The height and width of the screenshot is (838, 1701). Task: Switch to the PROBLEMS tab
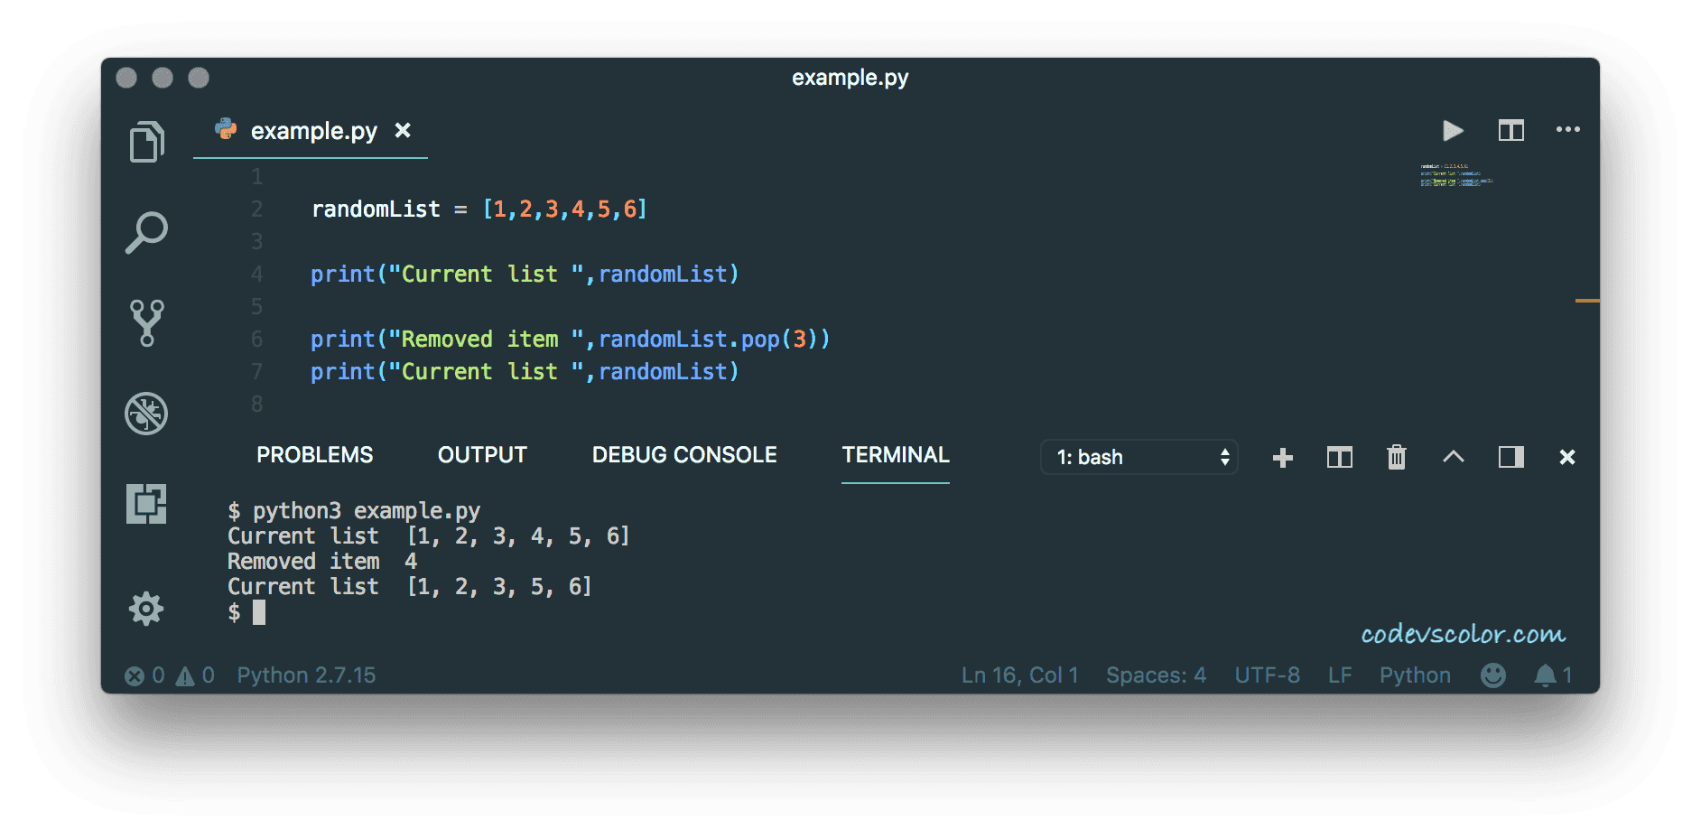(315, 455)
